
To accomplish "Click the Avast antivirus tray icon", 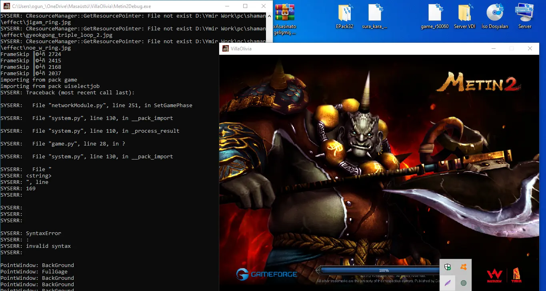I will point(464,267).
